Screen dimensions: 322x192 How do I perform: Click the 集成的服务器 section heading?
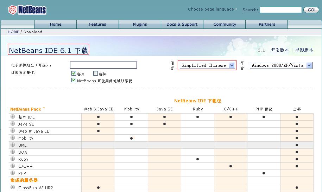pyautogui.click(x=24, y=180)
